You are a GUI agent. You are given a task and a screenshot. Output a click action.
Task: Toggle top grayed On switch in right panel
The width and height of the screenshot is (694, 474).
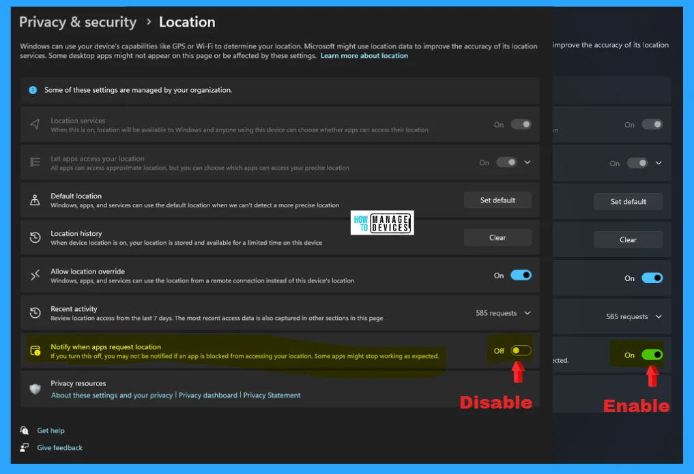pos(652,125)
